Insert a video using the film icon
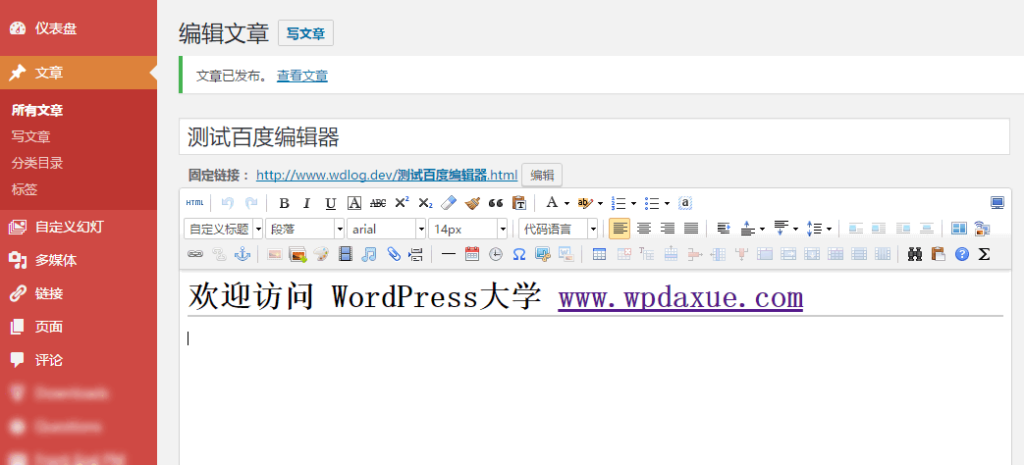The image size is (1024, 465). [346, 254]
